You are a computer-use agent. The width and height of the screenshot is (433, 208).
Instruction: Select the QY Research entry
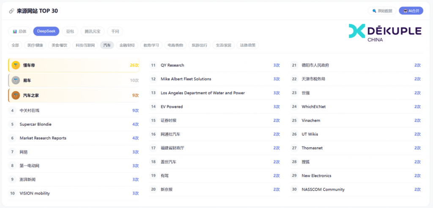pyautogui.click(x=214, y=65)
